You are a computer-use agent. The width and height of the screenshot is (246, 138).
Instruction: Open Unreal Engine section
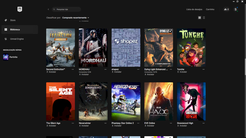pos(20,39)
